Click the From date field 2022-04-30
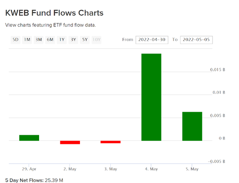 pyautogui.click(x=152, y=40)
